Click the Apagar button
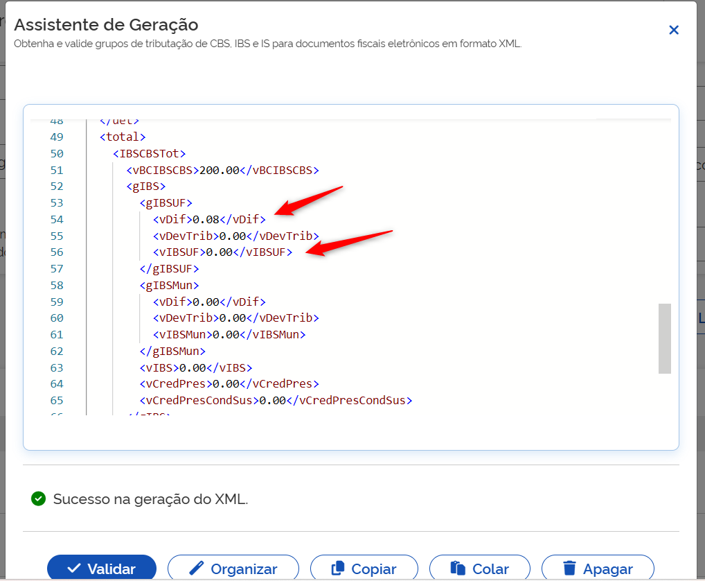This screenshot has width=705, height=581. click(598, 569)
